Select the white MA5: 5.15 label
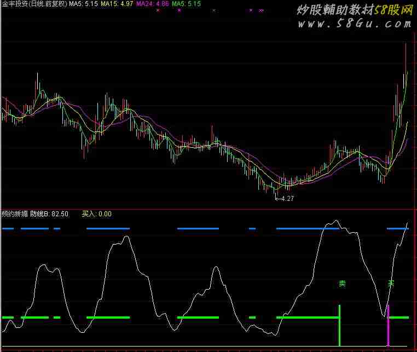 (84, 4)
